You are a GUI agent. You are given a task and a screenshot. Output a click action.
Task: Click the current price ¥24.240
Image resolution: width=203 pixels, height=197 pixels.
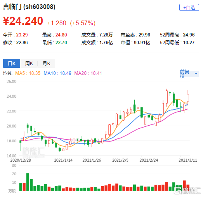(23, 21)
